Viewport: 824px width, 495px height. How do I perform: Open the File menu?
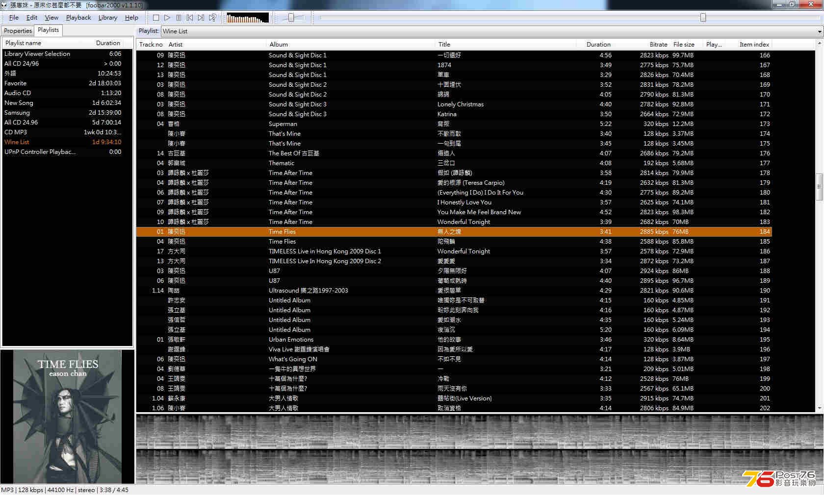[x=14, y=18]
